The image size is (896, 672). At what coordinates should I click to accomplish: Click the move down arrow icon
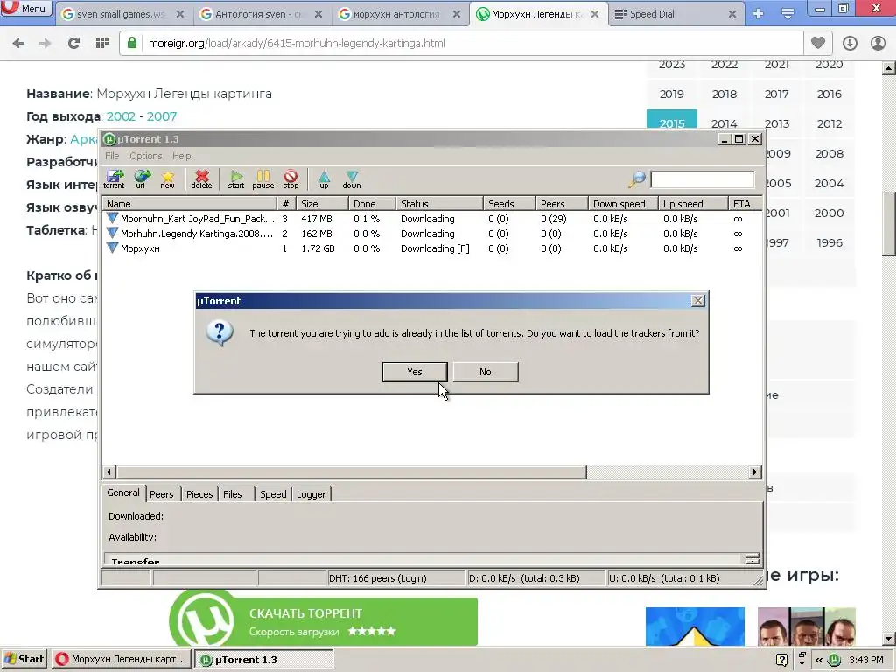352,178
